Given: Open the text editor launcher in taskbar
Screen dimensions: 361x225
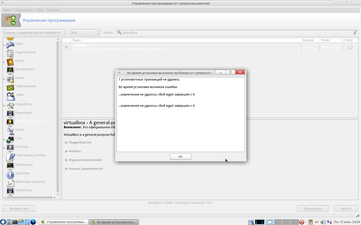Looking at the screenshot, I should tap(27, 222).
